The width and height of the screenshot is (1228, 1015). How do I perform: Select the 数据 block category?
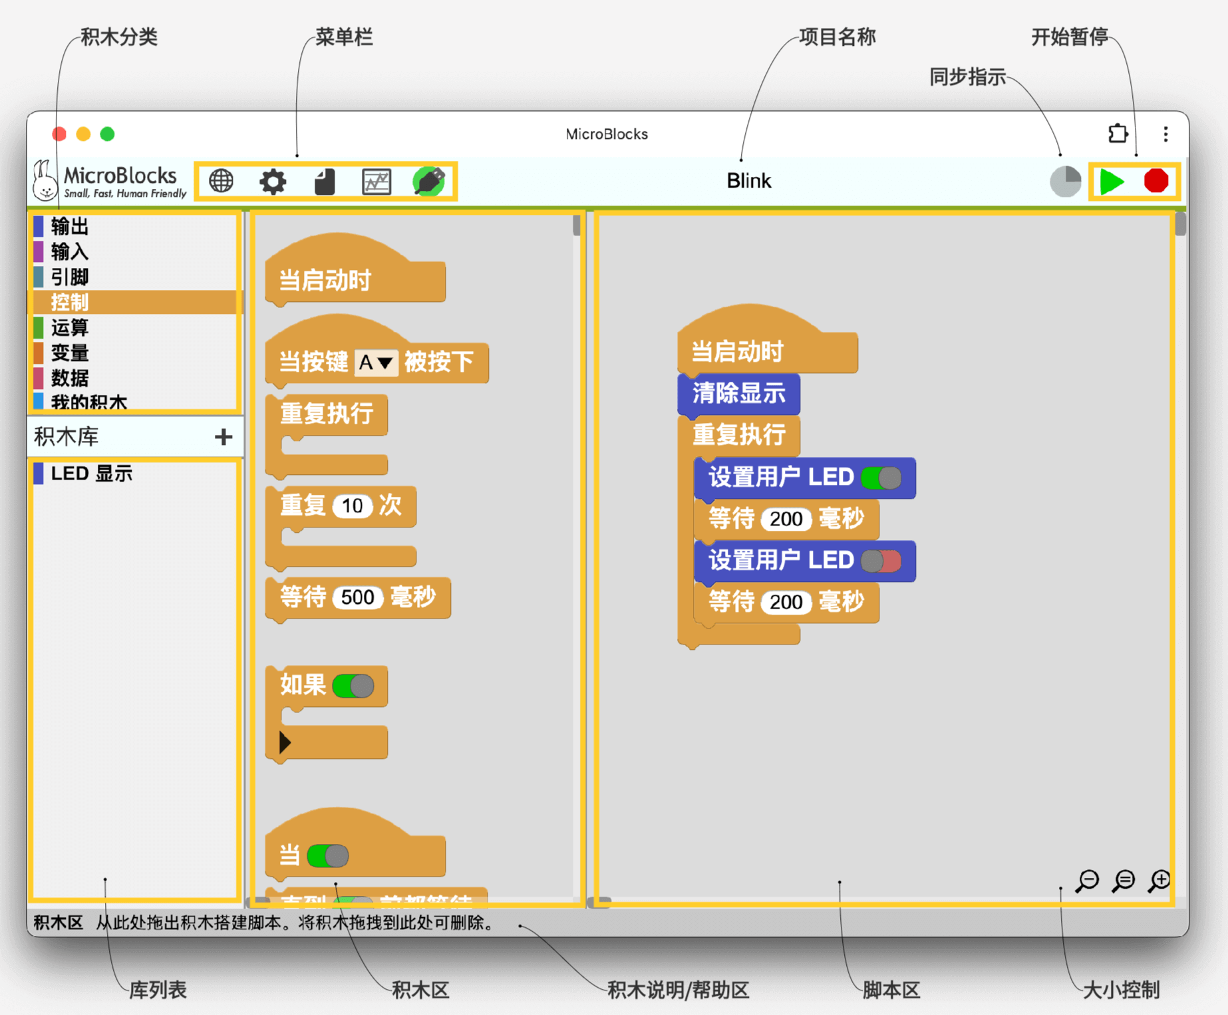(135, 378)
